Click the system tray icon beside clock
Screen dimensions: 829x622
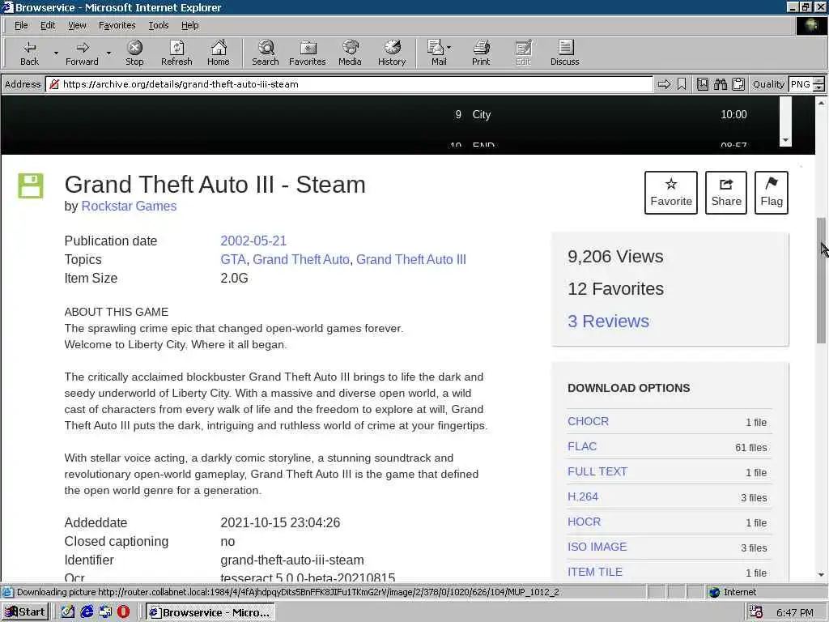point(756,612)
